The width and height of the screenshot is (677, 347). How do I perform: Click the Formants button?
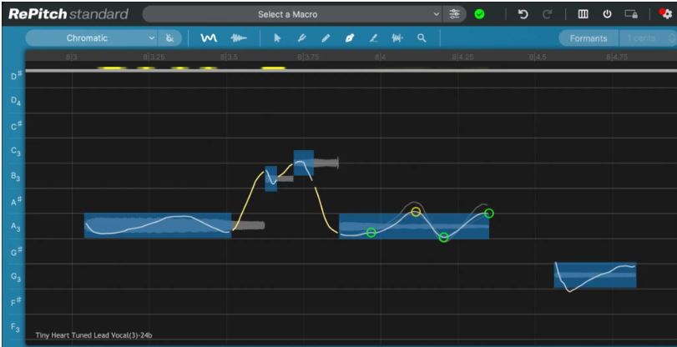coord(589,38)
